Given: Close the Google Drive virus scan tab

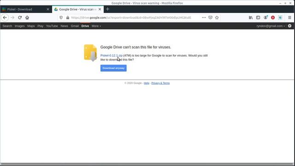Looking at the screenshot, I should pyautogui.click(x=100, y=9).
